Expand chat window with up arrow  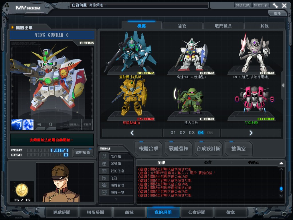[x=281, y=163]
